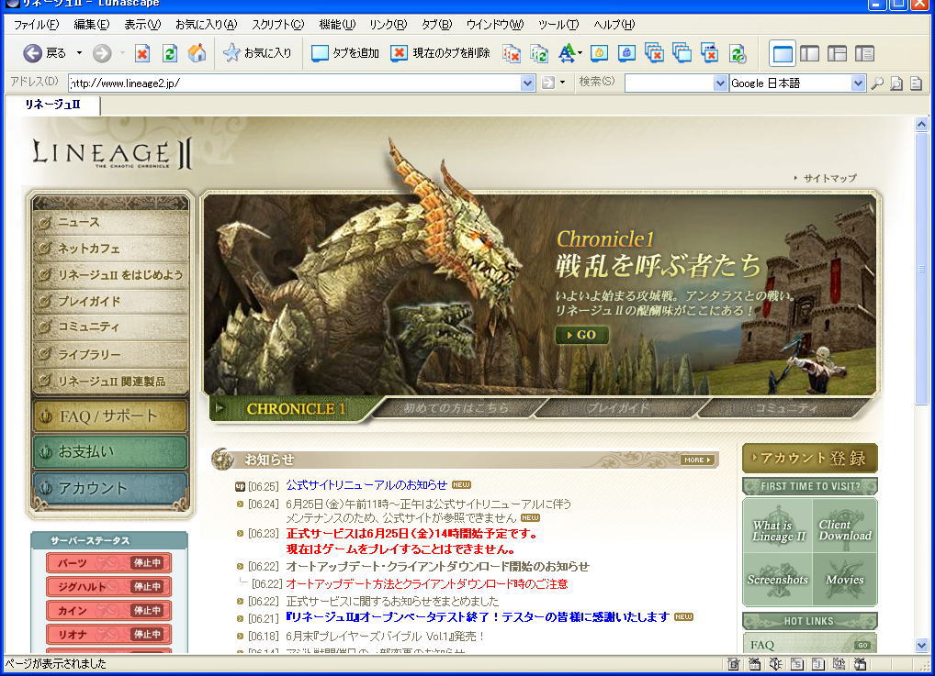Click the Refresh page icon

(x=170, y=53)
